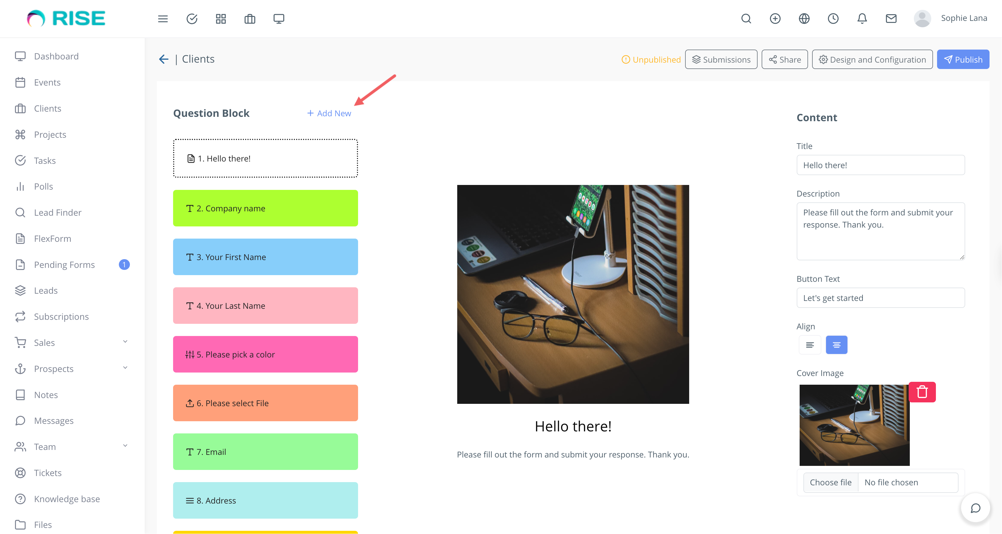1002x534 pixels.
Task: Open the clock timer icon in header
Action: click(x=833, y=19)
